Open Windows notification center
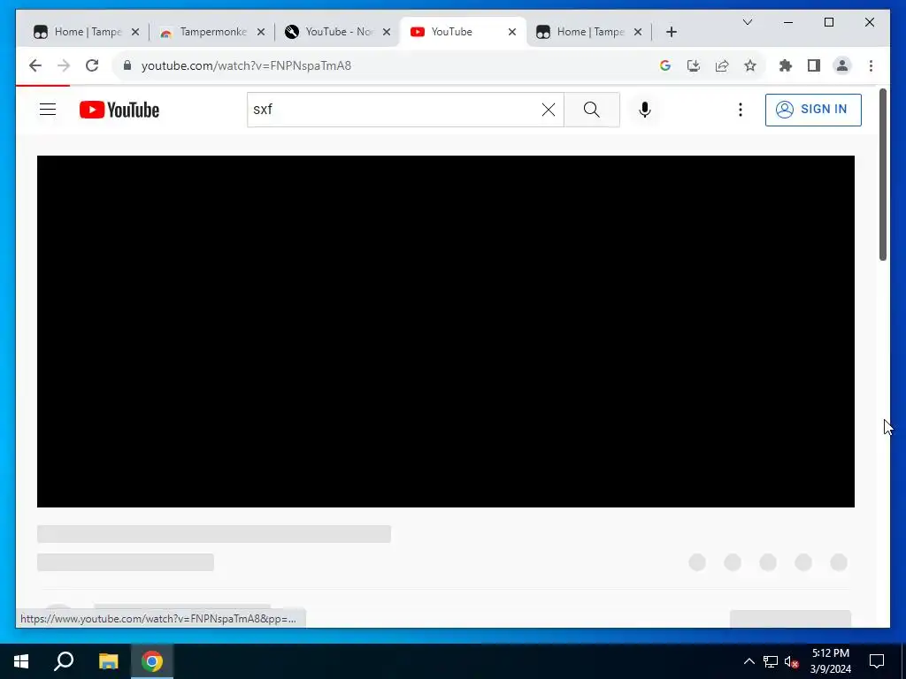The height and width of the screenshot is (679, 906). click(x=877, y=661)
